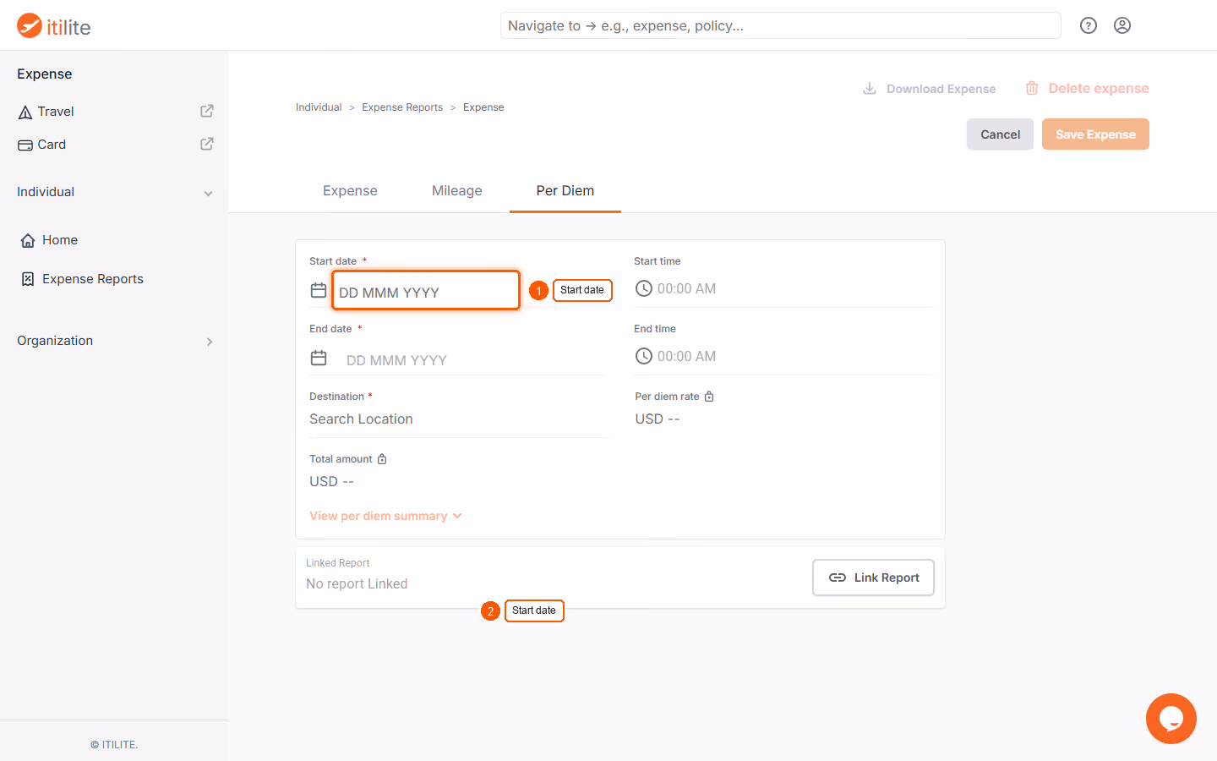
Task: Click the Delete expense trash icon
Action: [1032, 88]
